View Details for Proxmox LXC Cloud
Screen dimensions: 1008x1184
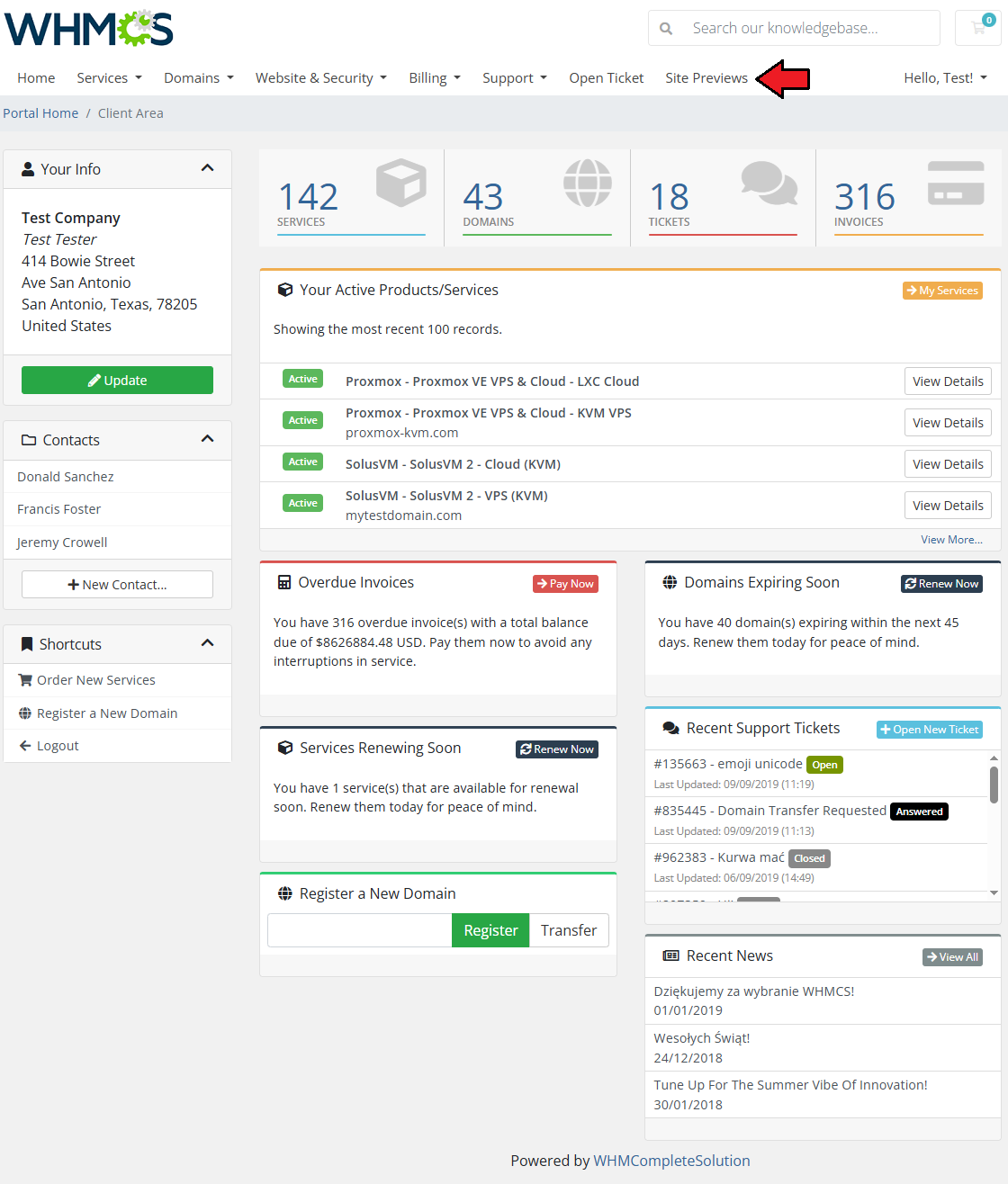coord(948,381)
